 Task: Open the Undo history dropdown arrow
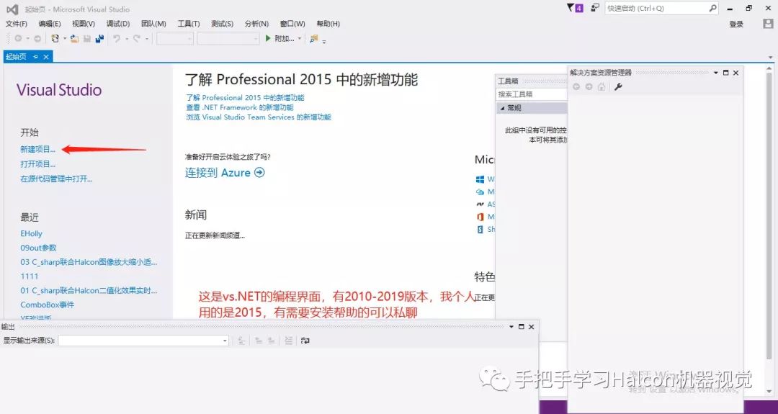pyautogui.click(x=127, y=38)
